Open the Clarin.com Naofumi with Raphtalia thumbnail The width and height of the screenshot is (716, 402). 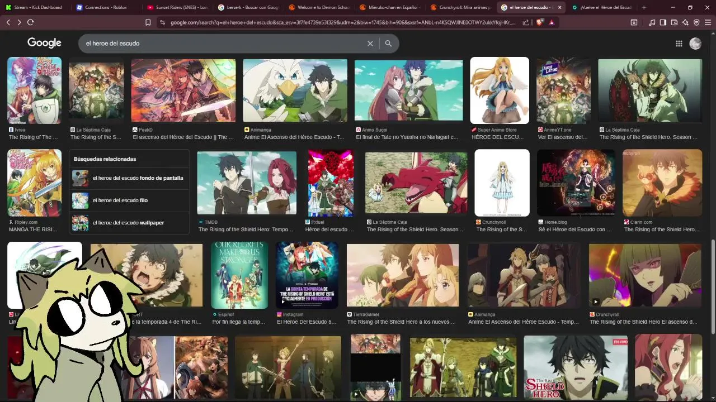click(x=662, y=183)
